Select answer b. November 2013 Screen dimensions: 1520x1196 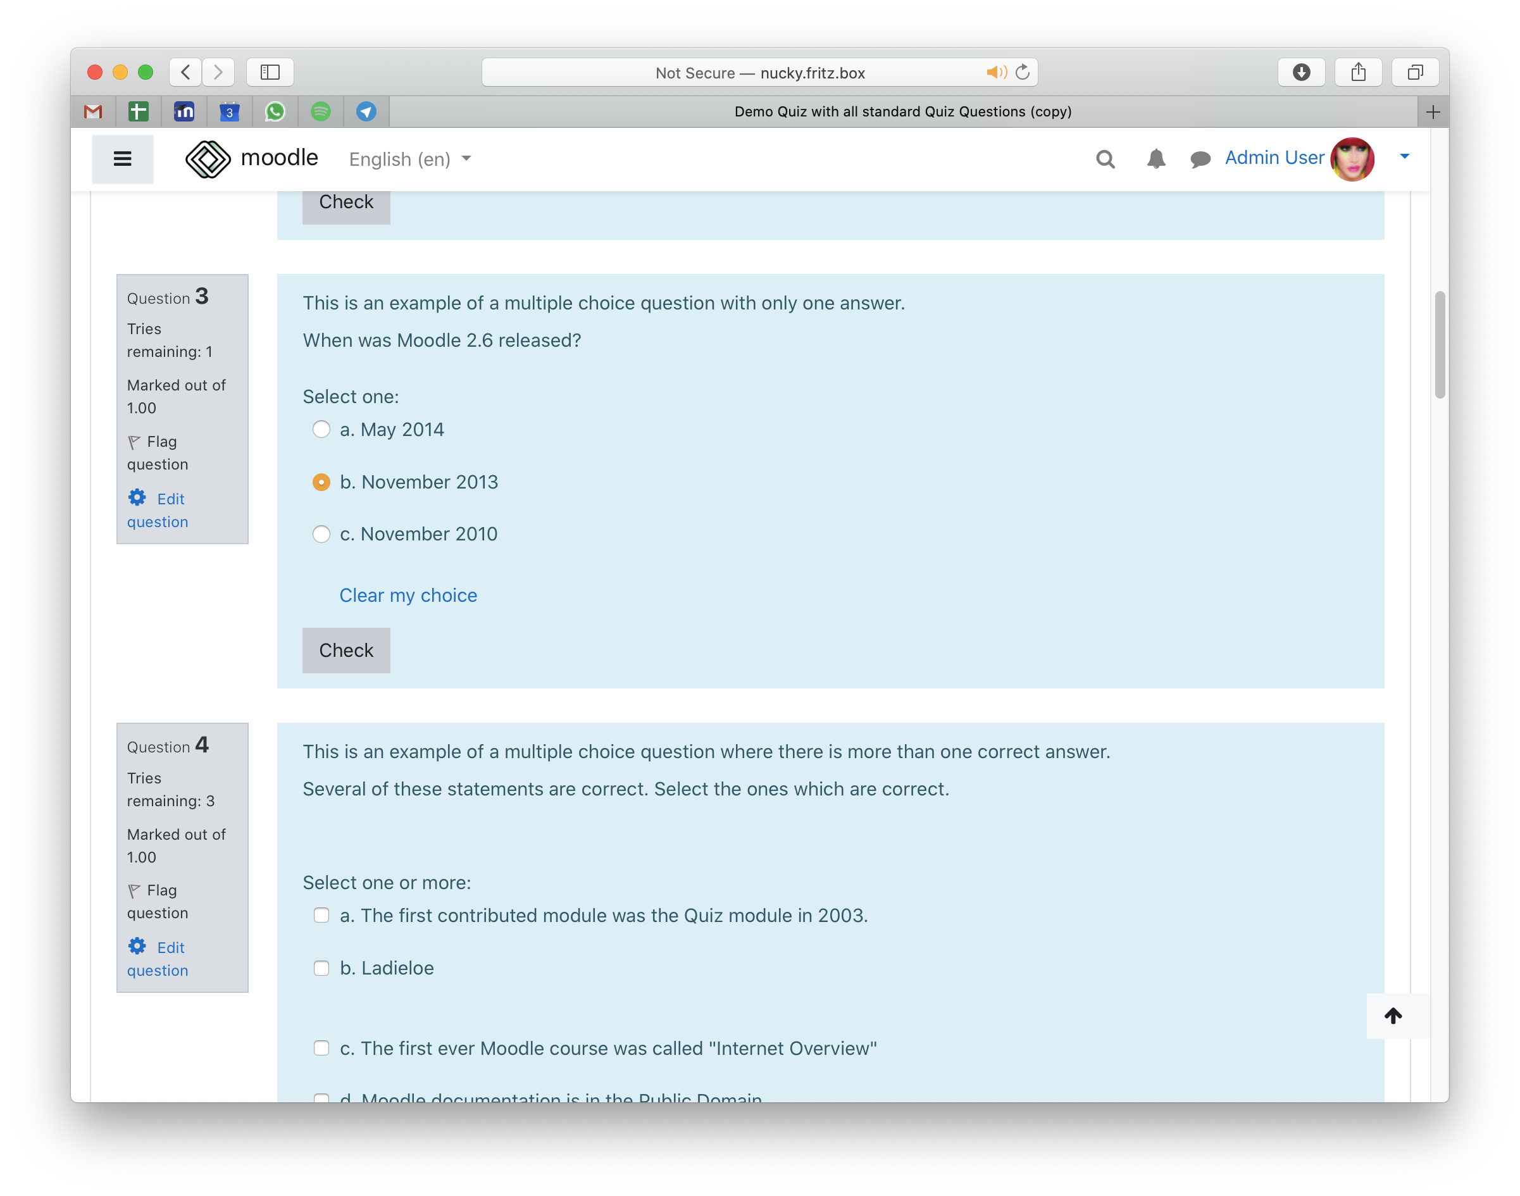(x=321, y=482)
